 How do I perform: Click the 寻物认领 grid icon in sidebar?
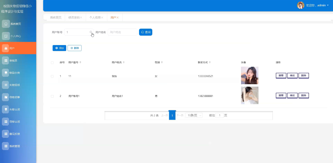pyautogui.click(x=6, y=122)
